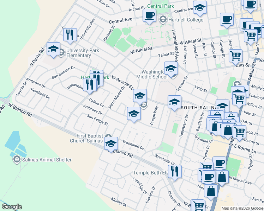The width and height of the screenshot is (264, 211).
Task: Select the Hartnell College label
Action: (186, 20)
